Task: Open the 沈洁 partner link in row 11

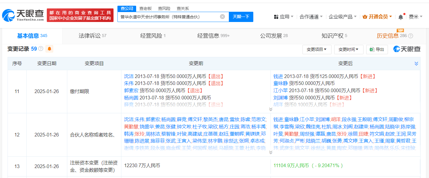Action: coord(129,77)
